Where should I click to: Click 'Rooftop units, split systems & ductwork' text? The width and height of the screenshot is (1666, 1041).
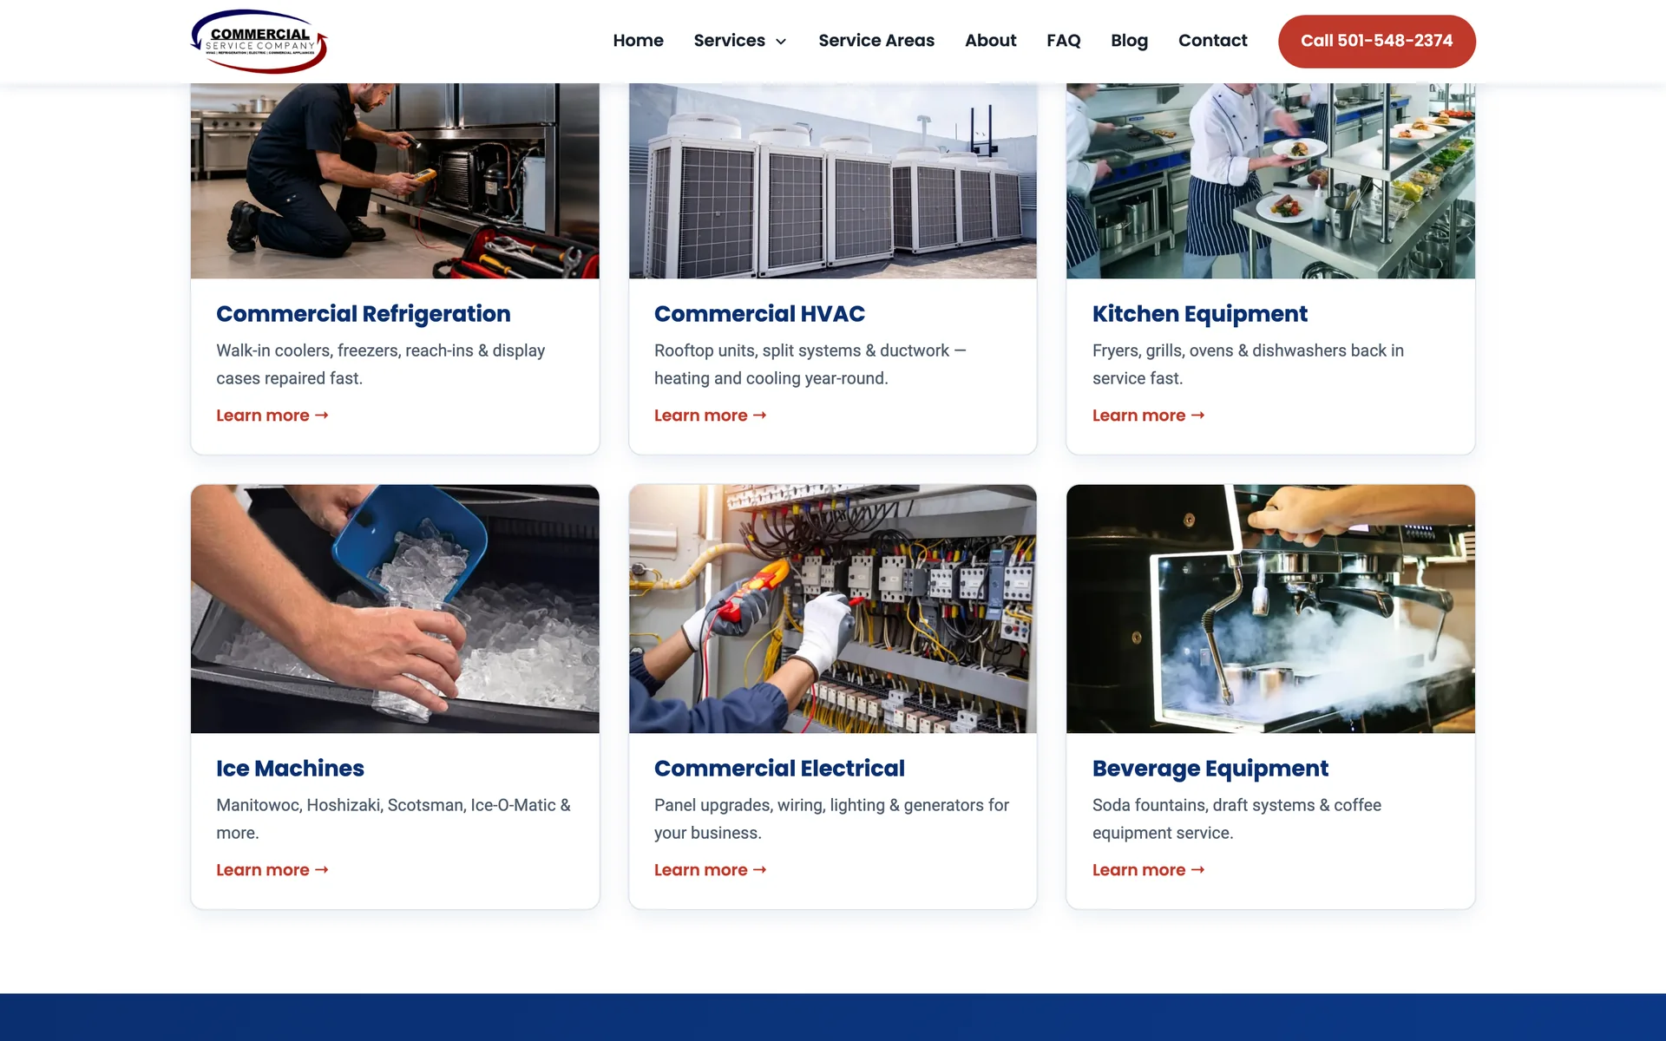tap(810, 364)
